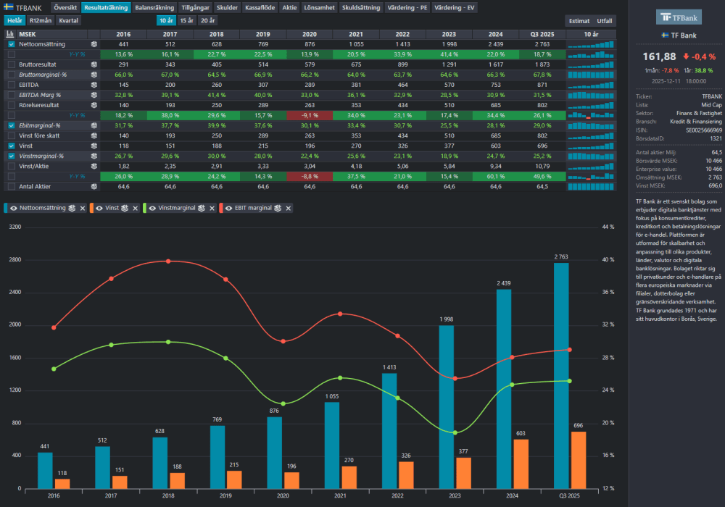Click the stack icon in the Vinstmarginal-% row
Viewport: 725px width, 507px height.
[x=94, y=156]
